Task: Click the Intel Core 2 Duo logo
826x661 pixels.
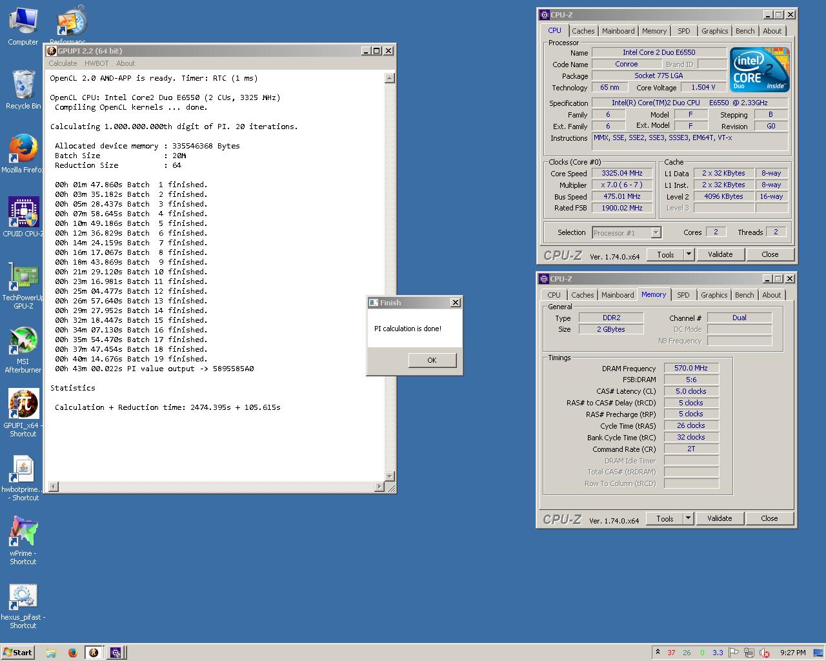Action: (x=760, y=70)
